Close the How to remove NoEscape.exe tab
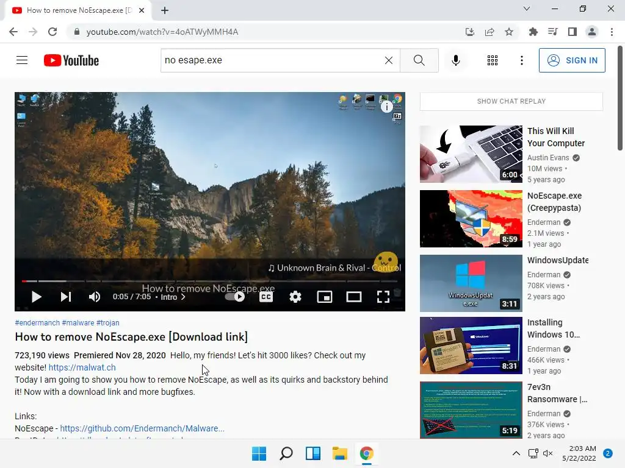 pos(142,10)
